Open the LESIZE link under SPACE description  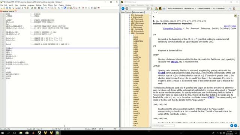click(x=162, y=73)
